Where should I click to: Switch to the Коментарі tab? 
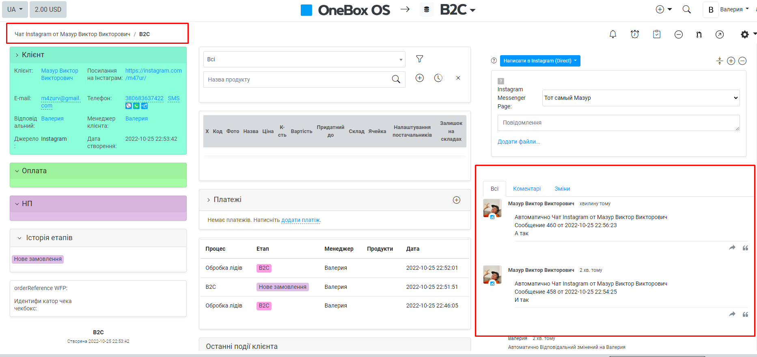526,189
